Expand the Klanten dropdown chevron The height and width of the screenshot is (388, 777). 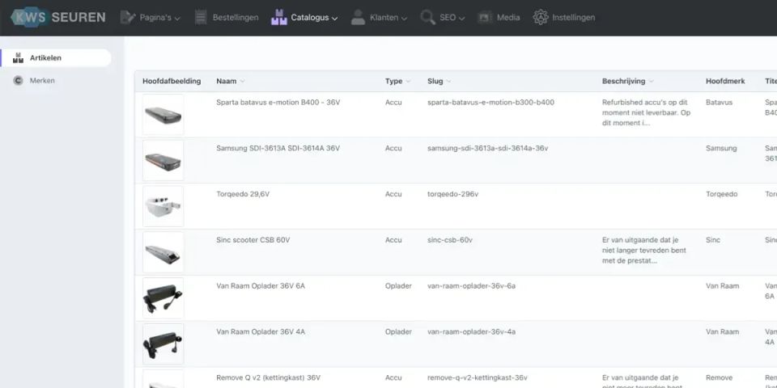(404, 19)
